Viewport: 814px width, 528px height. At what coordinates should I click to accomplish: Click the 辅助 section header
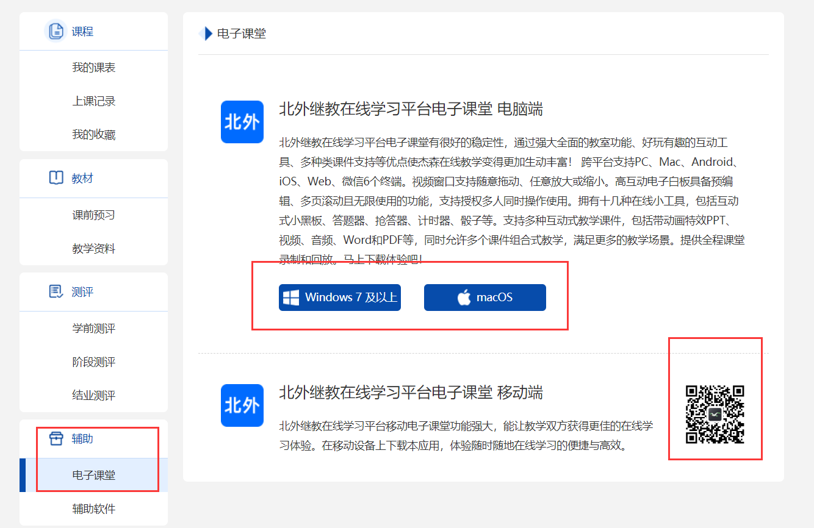click(94, 439)
